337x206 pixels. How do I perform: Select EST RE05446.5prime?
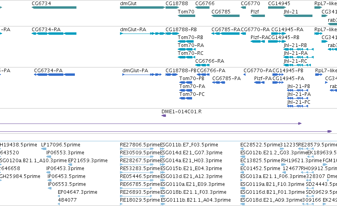click(140, 177)
